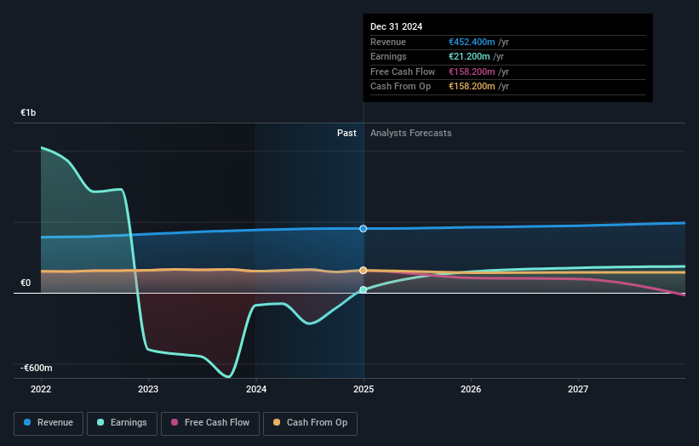Screen dimensions: 699x446
Task: Click the Past section label
Action: click(347, 133)
